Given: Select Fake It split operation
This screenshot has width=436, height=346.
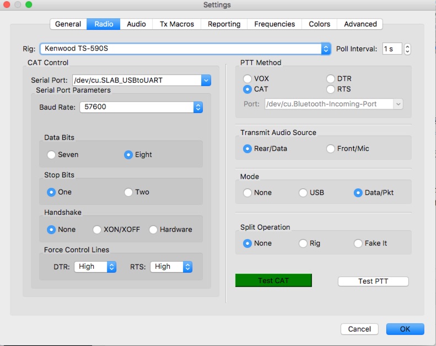Looking at the screenshot, I should coord(358,244).
